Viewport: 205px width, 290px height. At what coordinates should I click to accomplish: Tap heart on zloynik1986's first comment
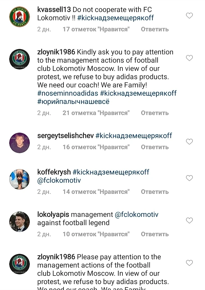(x=189, y=58)
